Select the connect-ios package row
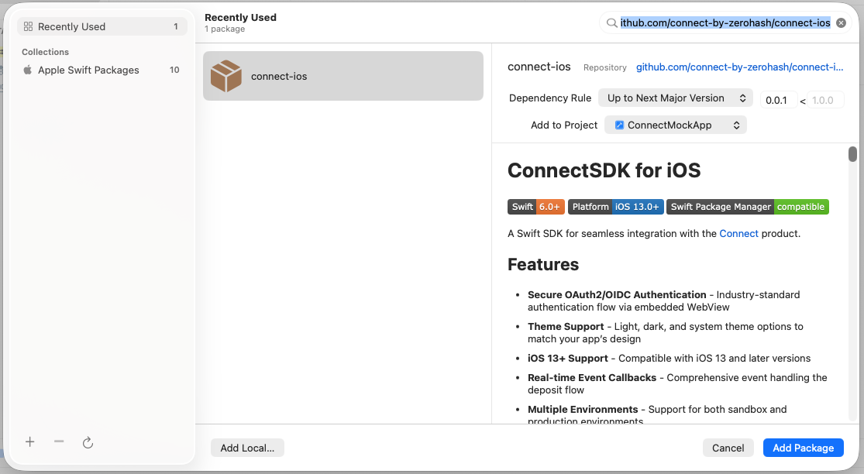This screenshot has width=864, height=474. click(x=343, y=76)
